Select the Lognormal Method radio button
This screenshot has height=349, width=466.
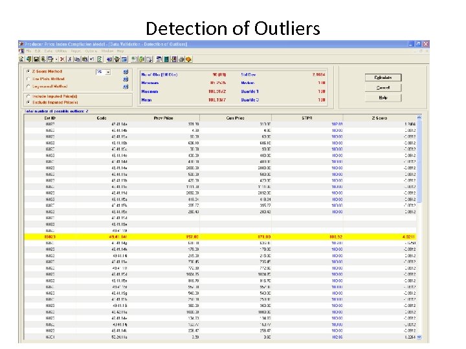click(28, 87)
